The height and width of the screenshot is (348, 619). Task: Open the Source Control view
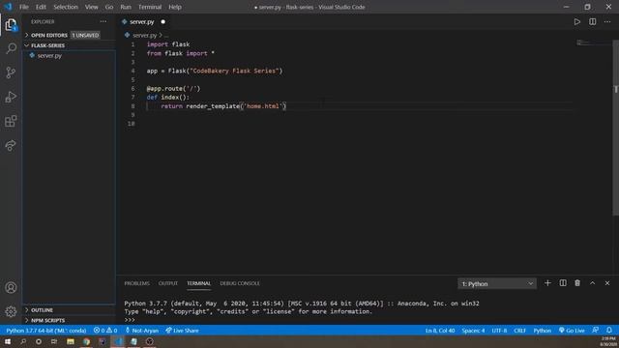[11, 72]
